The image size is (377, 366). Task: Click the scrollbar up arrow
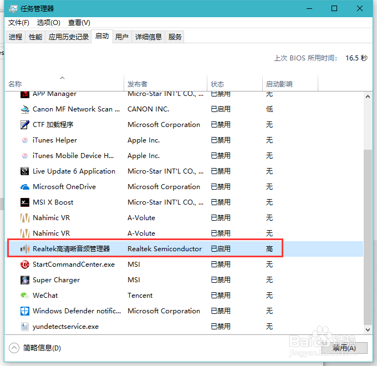pos(368,96)
